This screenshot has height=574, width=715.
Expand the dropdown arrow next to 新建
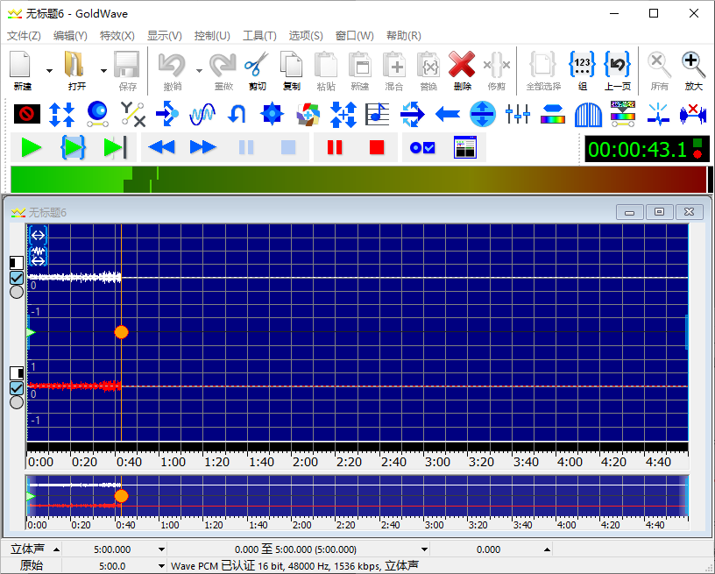49,71
